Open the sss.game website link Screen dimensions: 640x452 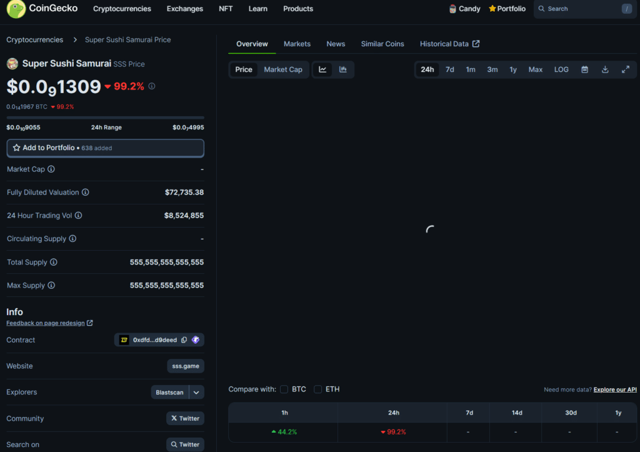pyautogui.click(x=186, y=366)
